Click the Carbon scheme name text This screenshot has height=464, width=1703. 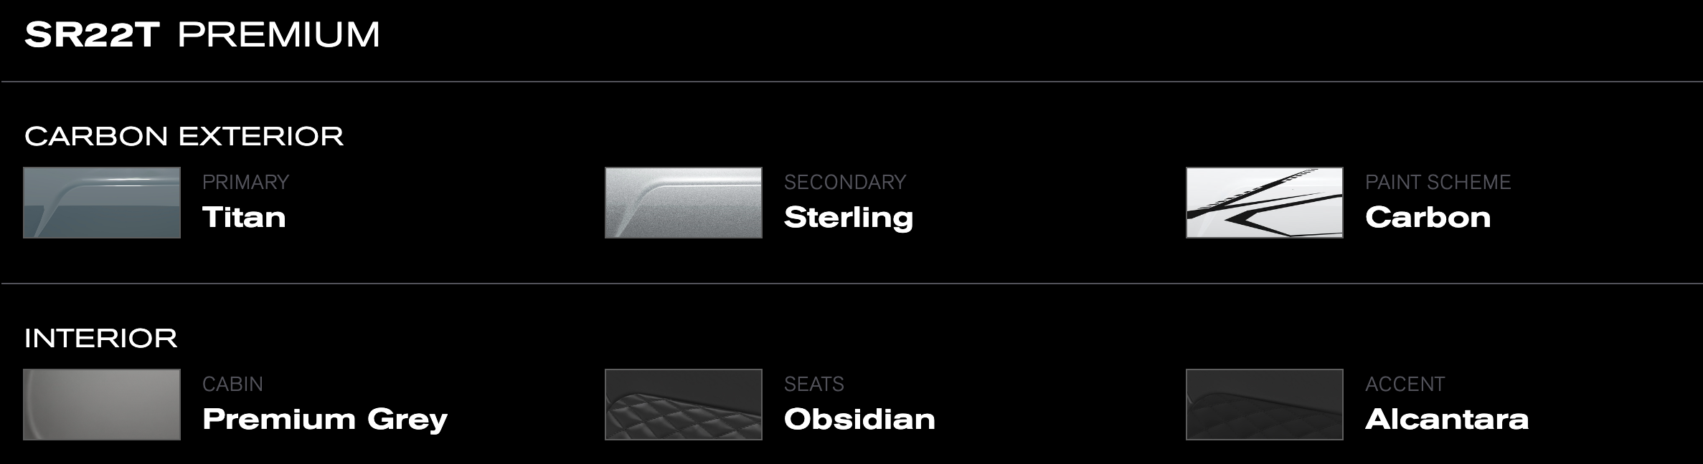1428,217
